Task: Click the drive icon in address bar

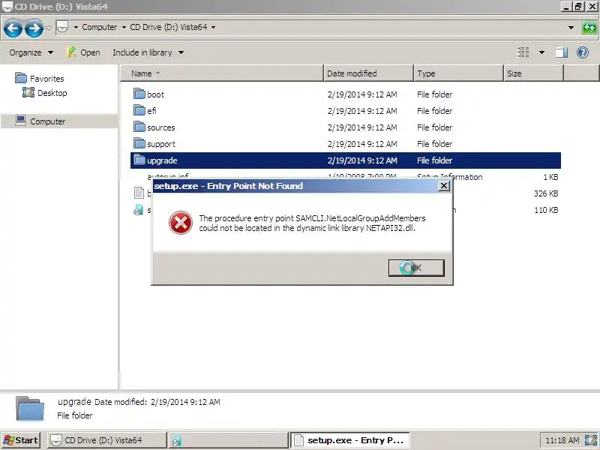Action: pos(62,27)
